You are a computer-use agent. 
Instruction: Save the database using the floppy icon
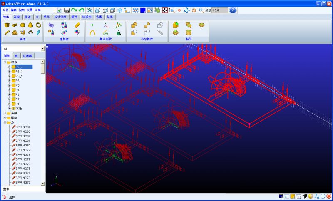pyautogui.click(x=67, y=10)
